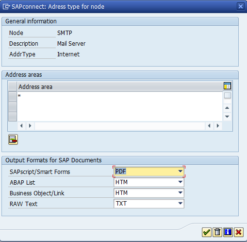
Task: Open table column configuration icon
Action: 227,86
